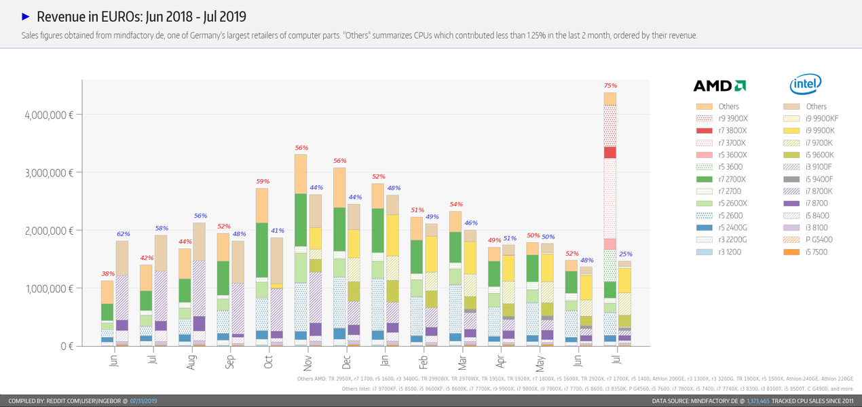Click the 'Others AMD' footnote list
This screenshot has width=862, height=407.
point(575,379)
